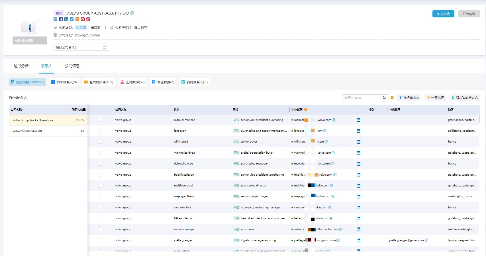Tick the checkbox for matthieu sidot
Image resolution: width=486 pixels, height=256 pixels.
(100, 186)
